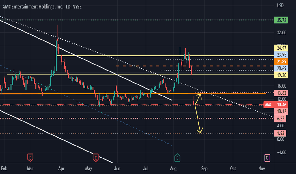The image size is (296, 174).
Task: Click the Feb label on time axis
Action: click(x=4, y=168)
